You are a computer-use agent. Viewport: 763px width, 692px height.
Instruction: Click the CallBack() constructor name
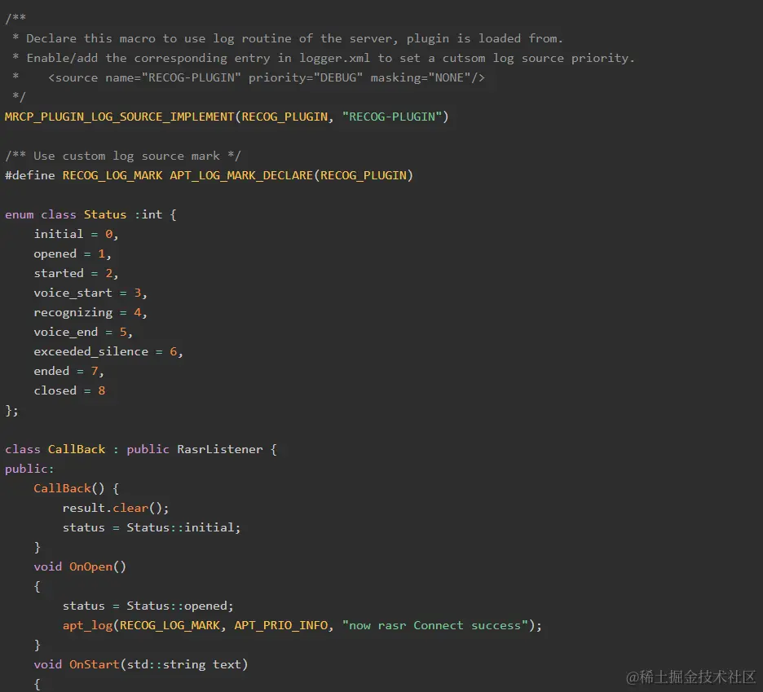coord(62,488)
